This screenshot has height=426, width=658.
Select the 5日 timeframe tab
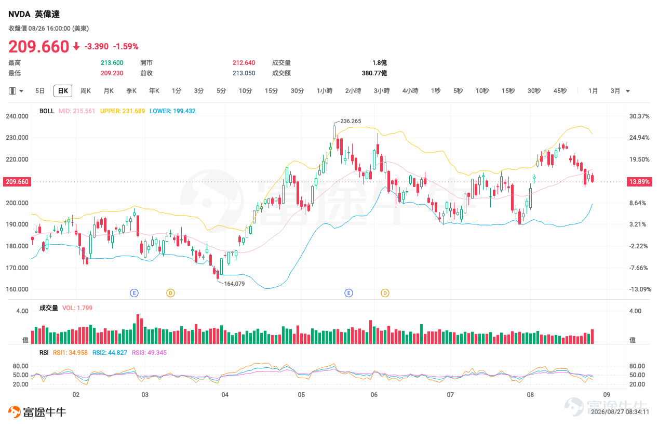coord(40,91)
